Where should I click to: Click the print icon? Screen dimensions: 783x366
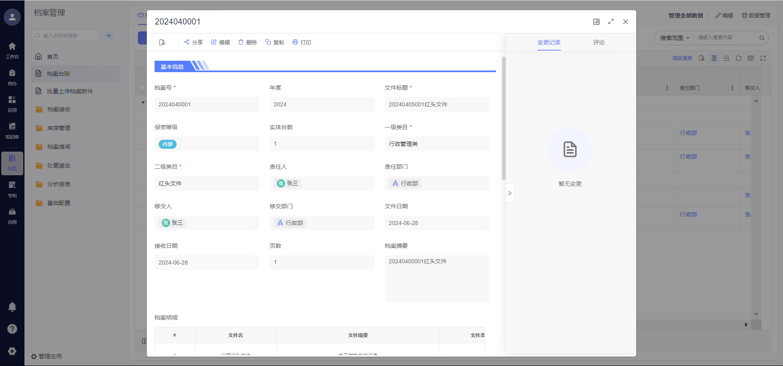(x=295, y=42)
